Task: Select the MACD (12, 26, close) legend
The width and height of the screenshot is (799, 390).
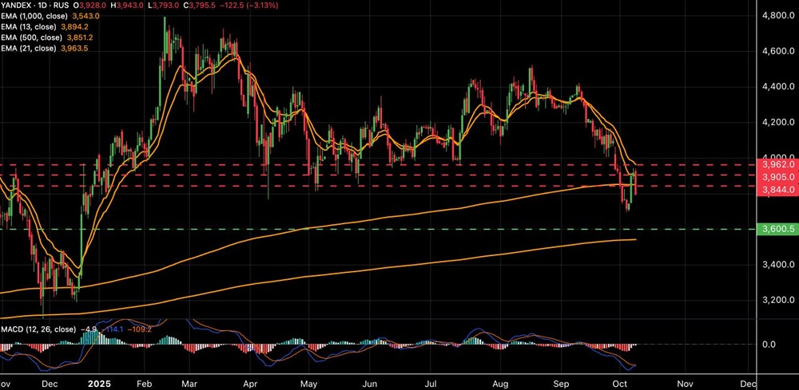Action: (38, 329)
